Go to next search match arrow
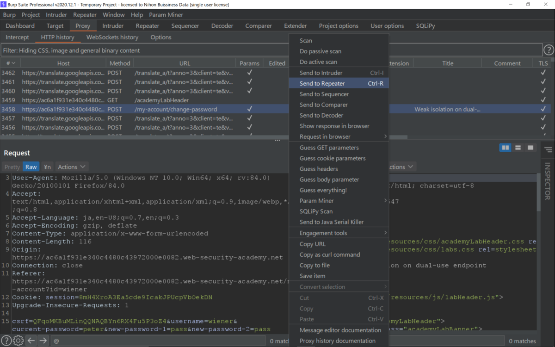Image resolution: width=555 pixels, height=347 pixels. click(x=43, y=341)
